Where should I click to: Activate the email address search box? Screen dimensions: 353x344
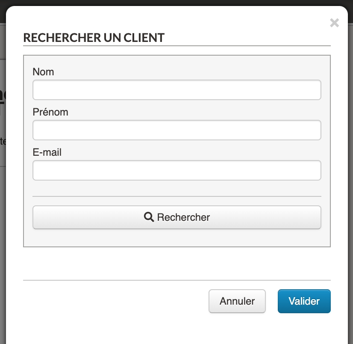click(176, 170)
